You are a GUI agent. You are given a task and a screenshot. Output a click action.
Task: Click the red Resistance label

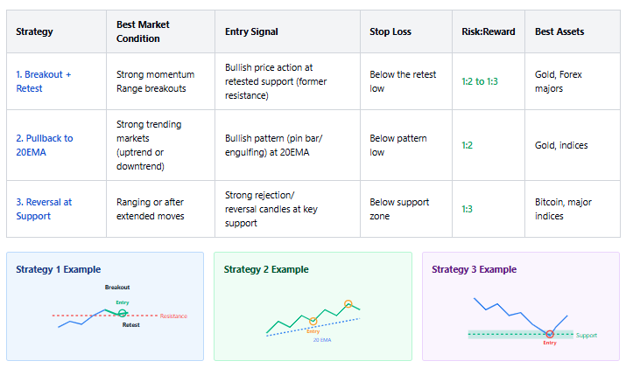173,316
